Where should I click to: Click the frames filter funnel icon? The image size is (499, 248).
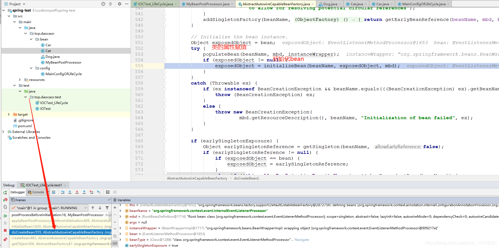(107, 208)
